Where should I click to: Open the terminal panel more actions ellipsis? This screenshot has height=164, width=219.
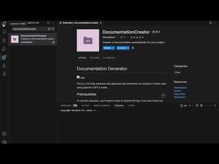pyautogui.click(x=206, y=105)
